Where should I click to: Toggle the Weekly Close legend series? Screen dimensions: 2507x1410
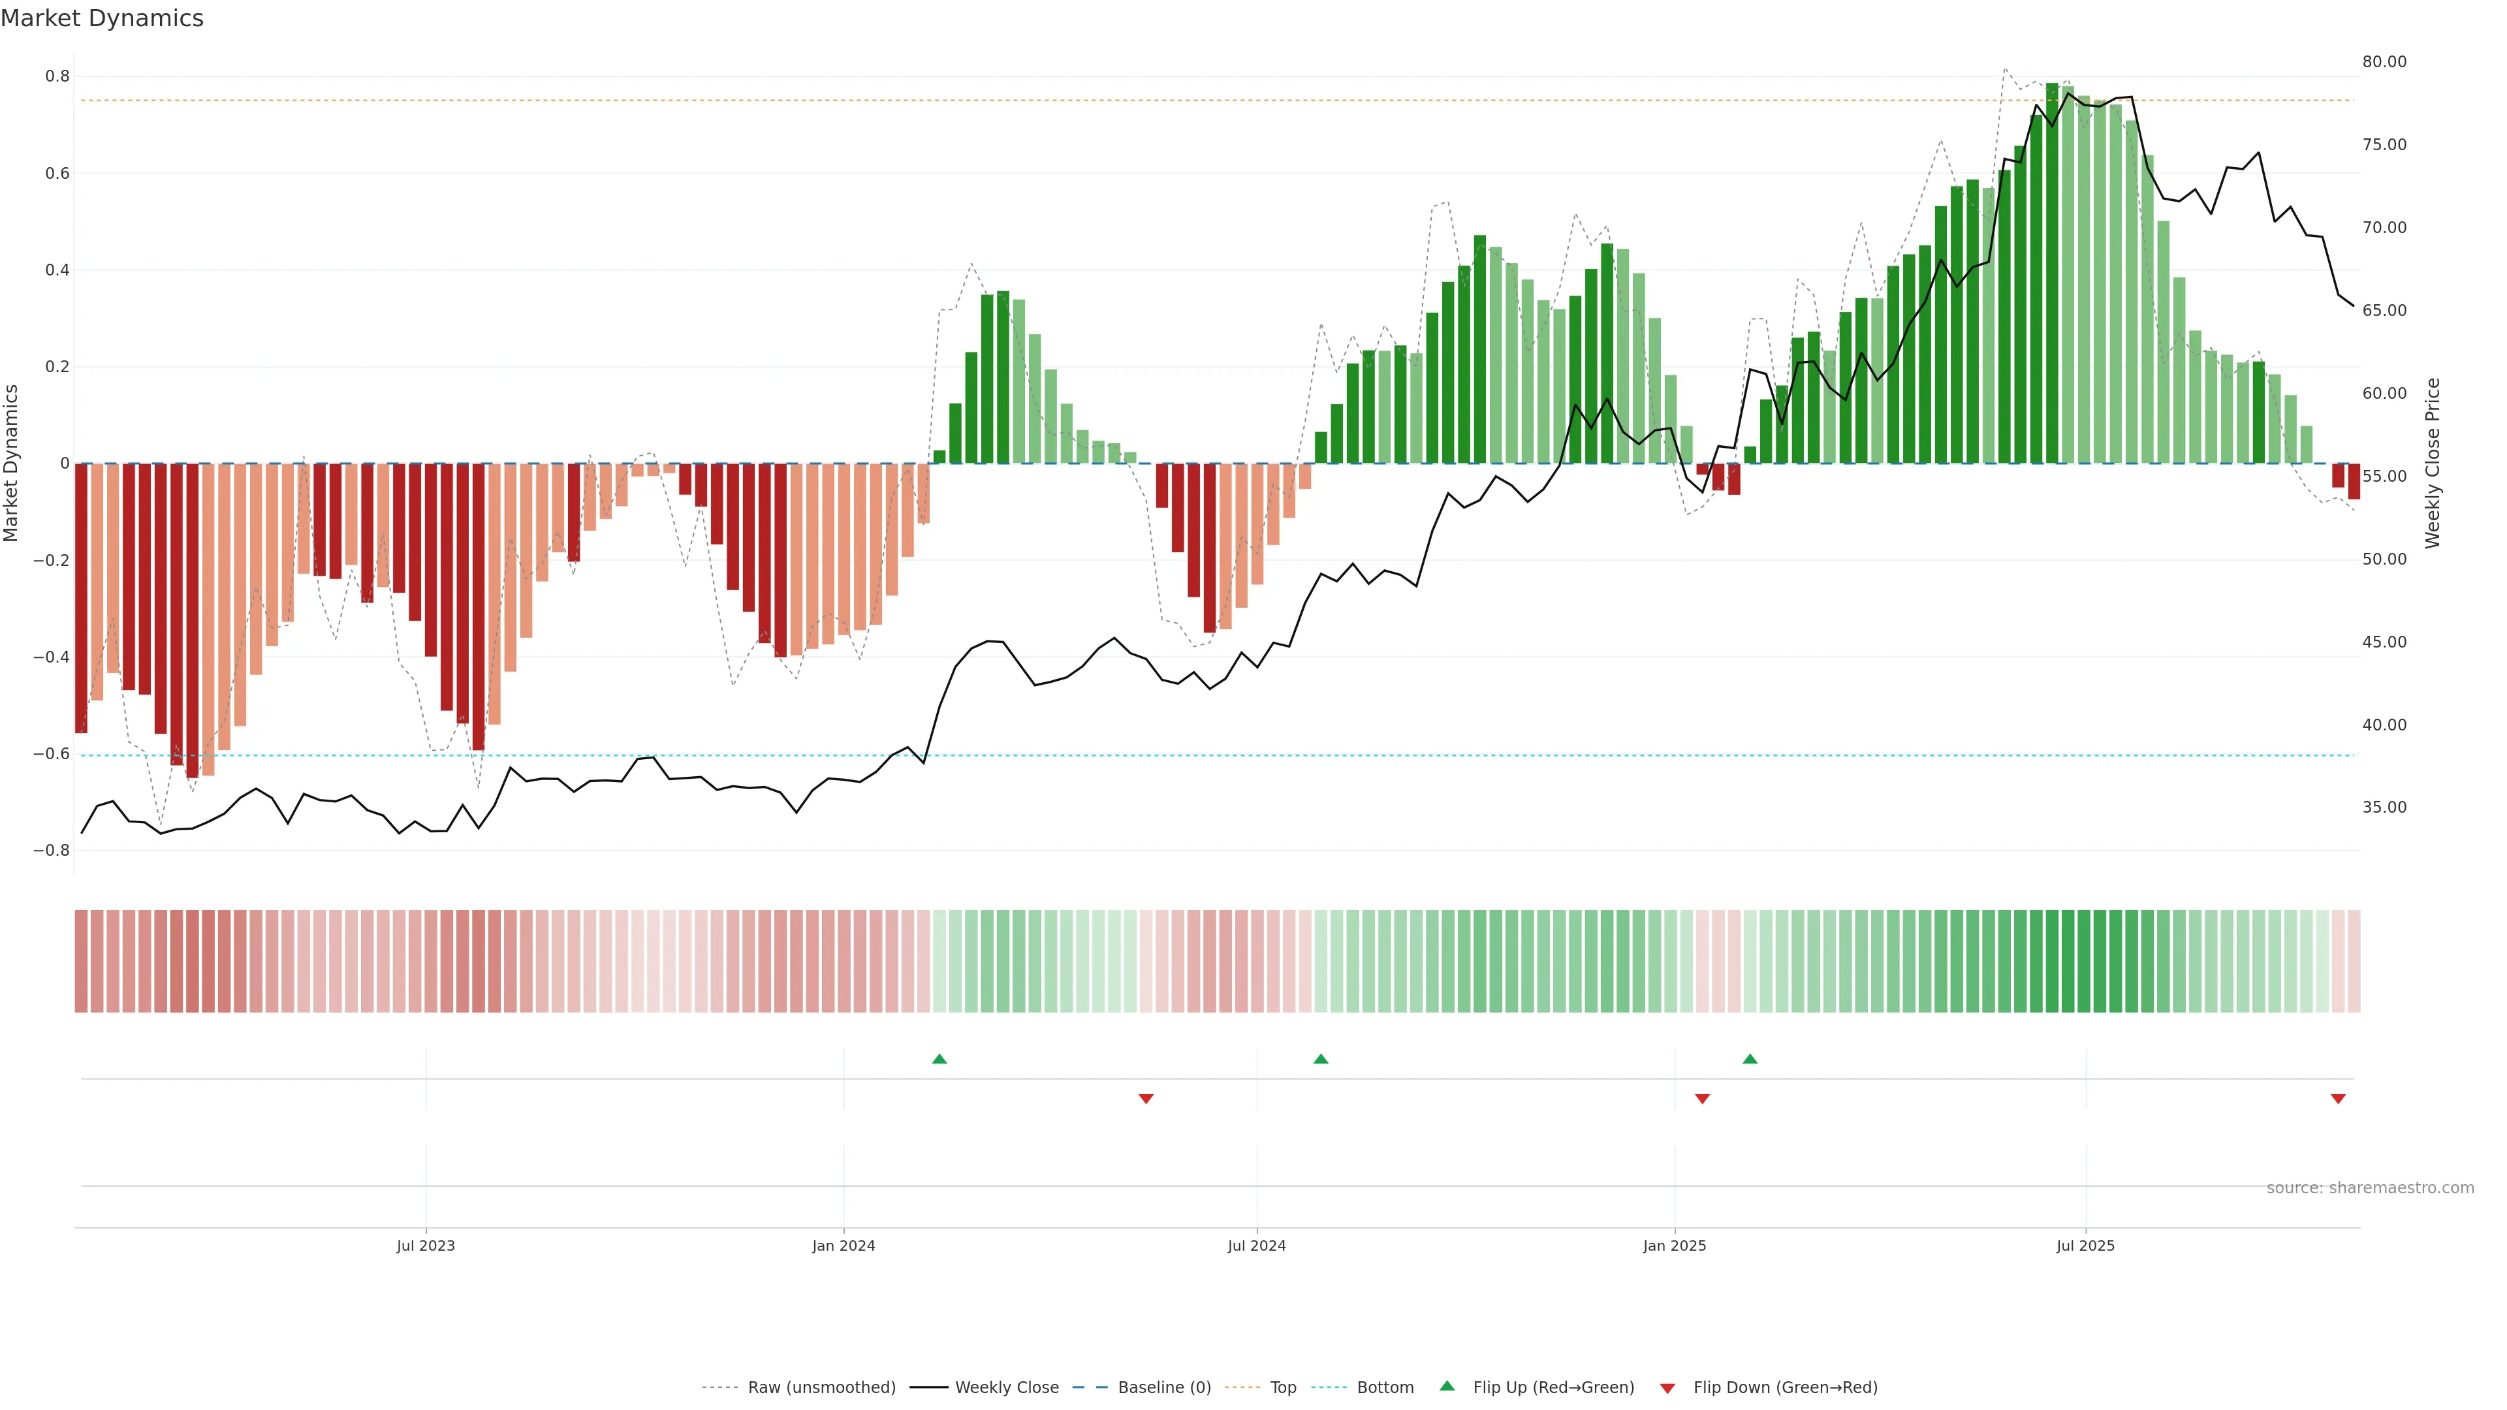click(x=1006, y=1388)
